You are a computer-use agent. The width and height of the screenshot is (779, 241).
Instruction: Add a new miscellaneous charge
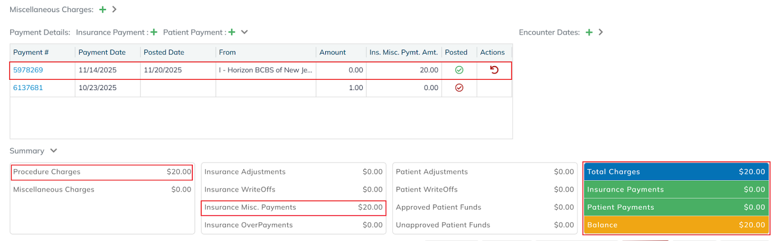point(103,10)
